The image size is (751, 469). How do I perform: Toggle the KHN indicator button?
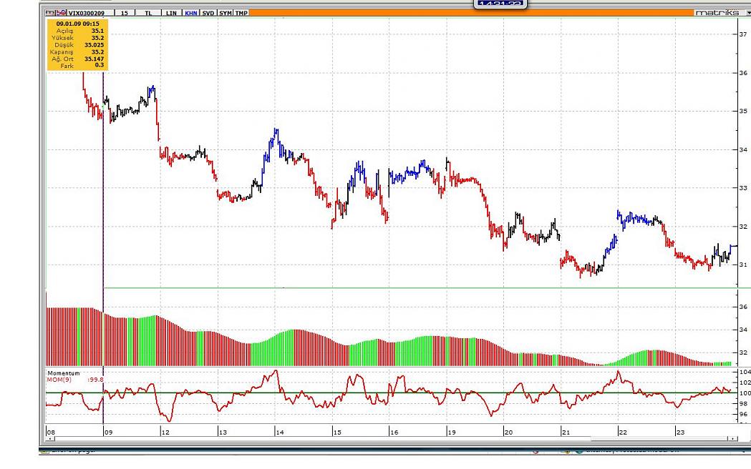coord(191,13)
